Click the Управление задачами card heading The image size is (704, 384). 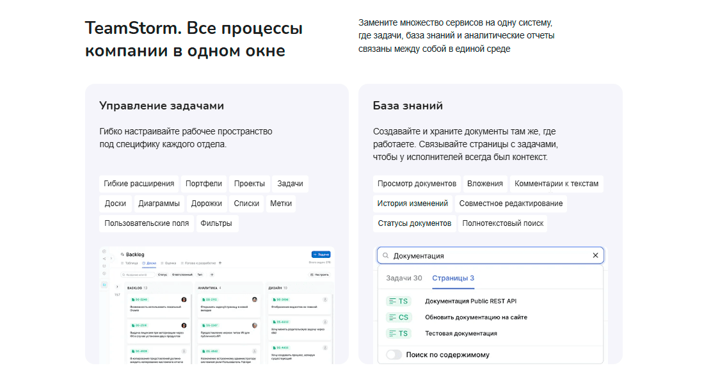(162, 106)
